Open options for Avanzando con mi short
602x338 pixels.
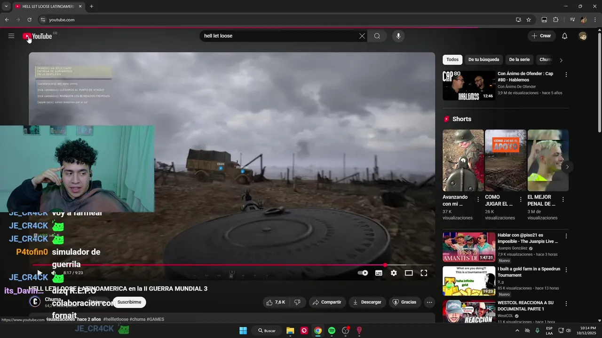pos(478,200)
